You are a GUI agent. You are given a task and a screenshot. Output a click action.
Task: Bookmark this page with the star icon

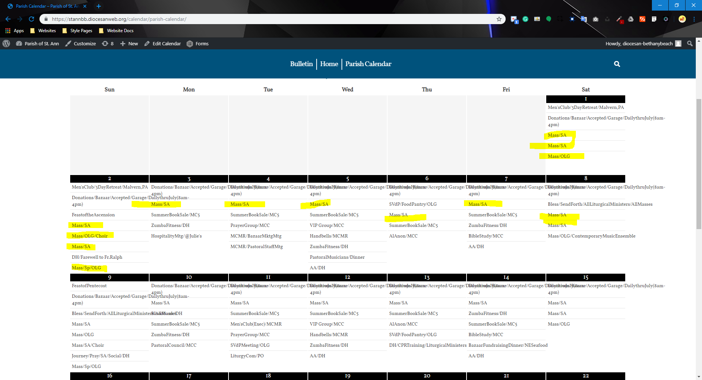(499, 19)
